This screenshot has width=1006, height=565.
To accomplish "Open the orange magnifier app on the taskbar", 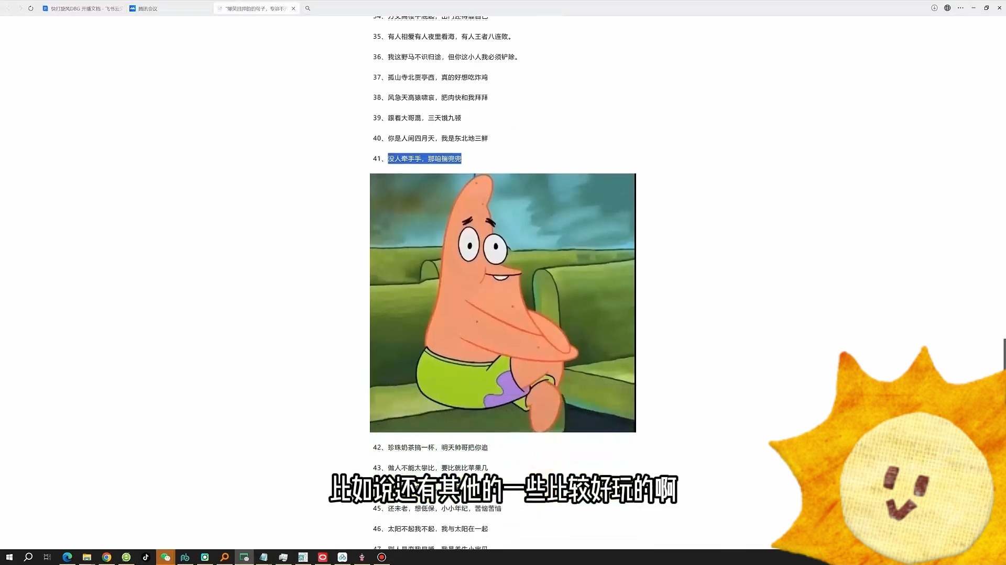I will (x=224, y=557).
